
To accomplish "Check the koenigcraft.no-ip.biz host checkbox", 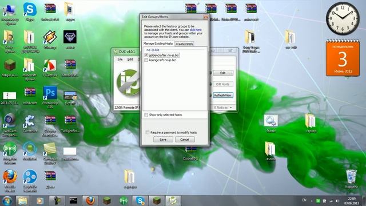I will pos(146,60).
